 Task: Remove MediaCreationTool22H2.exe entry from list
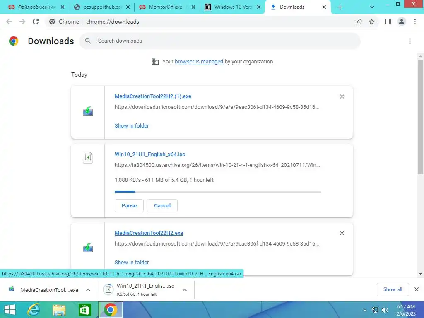tap(342, 233)
